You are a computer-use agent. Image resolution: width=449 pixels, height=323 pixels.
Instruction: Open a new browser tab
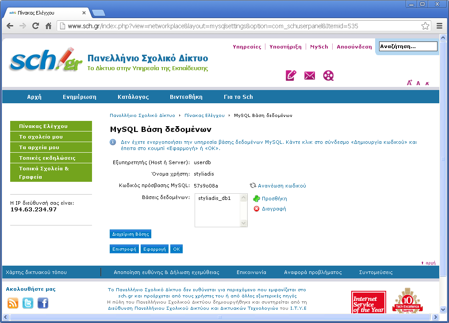pos(99,13)
